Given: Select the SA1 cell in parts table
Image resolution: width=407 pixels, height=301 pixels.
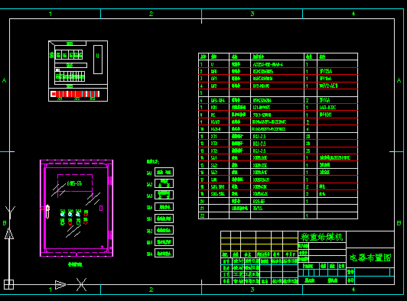Looking at the screenshot, I should pyautogui.click(x=219, y=158).
